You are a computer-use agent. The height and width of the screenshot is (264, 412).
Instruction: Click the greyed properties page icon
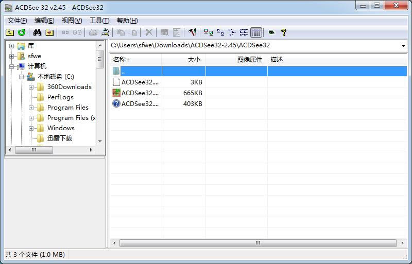point(177,32)
